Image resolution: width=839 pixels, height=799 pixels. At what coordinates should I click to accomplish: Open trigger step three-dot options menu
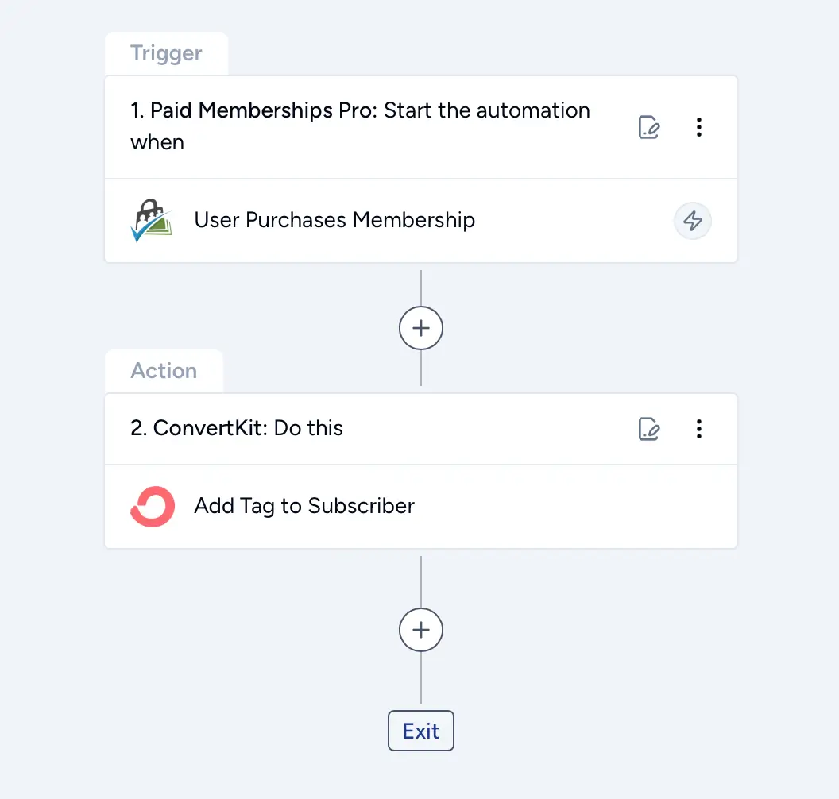click(x=699, y=127)
